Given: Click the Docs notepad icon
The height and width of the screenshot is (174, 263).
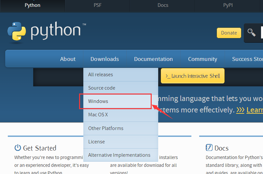Looking at the screenshot, I should tap(209, 148).
